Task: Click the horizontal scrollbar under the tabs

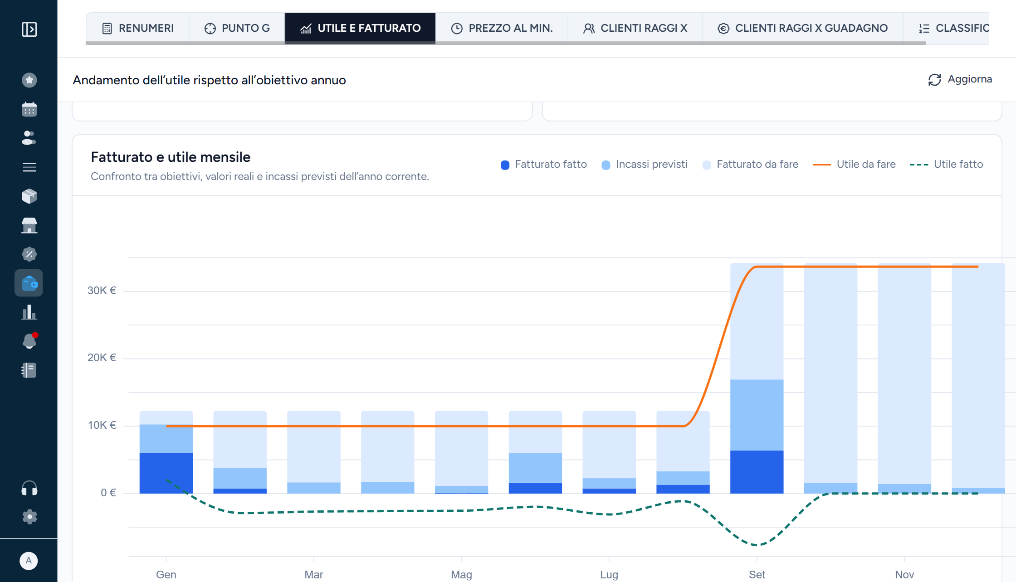Action: tap(506, 43)
